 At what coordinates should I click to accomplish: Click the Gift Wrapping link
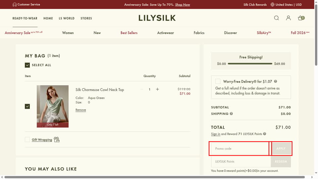pyautogui.click(x=42, y=140)
